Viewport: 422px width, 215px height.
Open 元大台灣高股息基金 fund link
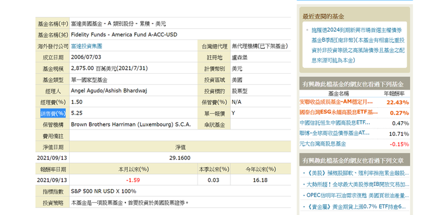[323, 144]
